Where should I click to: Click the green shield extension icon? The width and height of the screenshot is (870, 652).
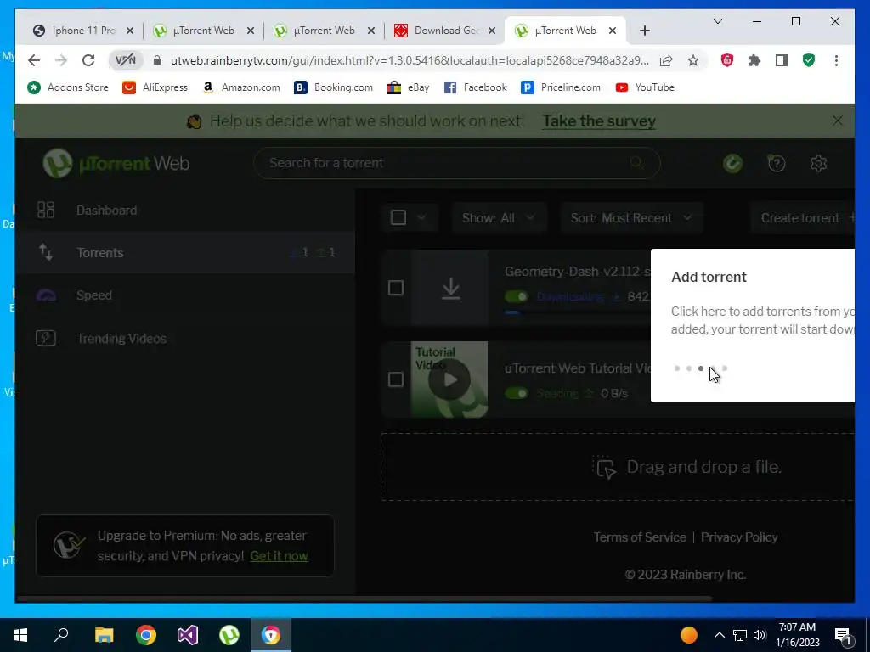coord(809,60)
